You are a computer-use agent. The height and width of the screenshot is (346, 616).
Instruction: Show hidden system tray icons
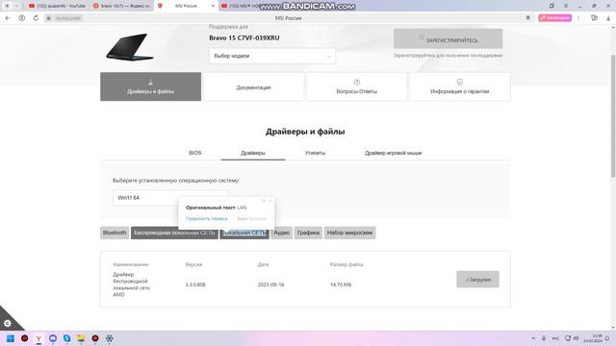pyautogui.click(x=533, y=338)
